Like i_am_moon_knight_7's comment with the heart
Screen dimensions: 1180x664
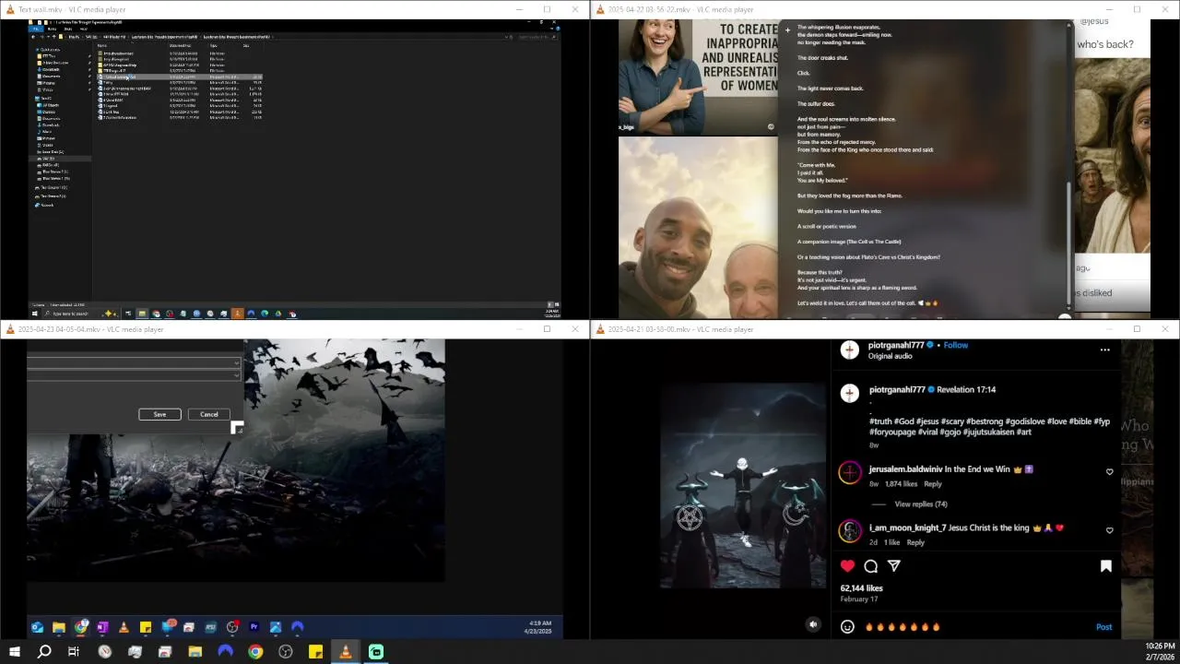(x=1109, y=530)
